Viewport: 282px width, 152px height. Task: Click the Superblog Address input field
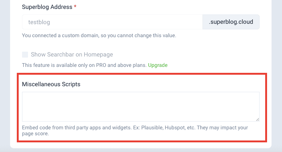point(112,22)
